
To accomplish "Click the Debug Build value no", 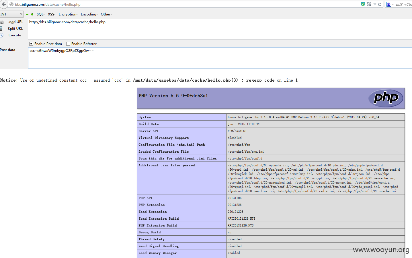I will [229, 232].
